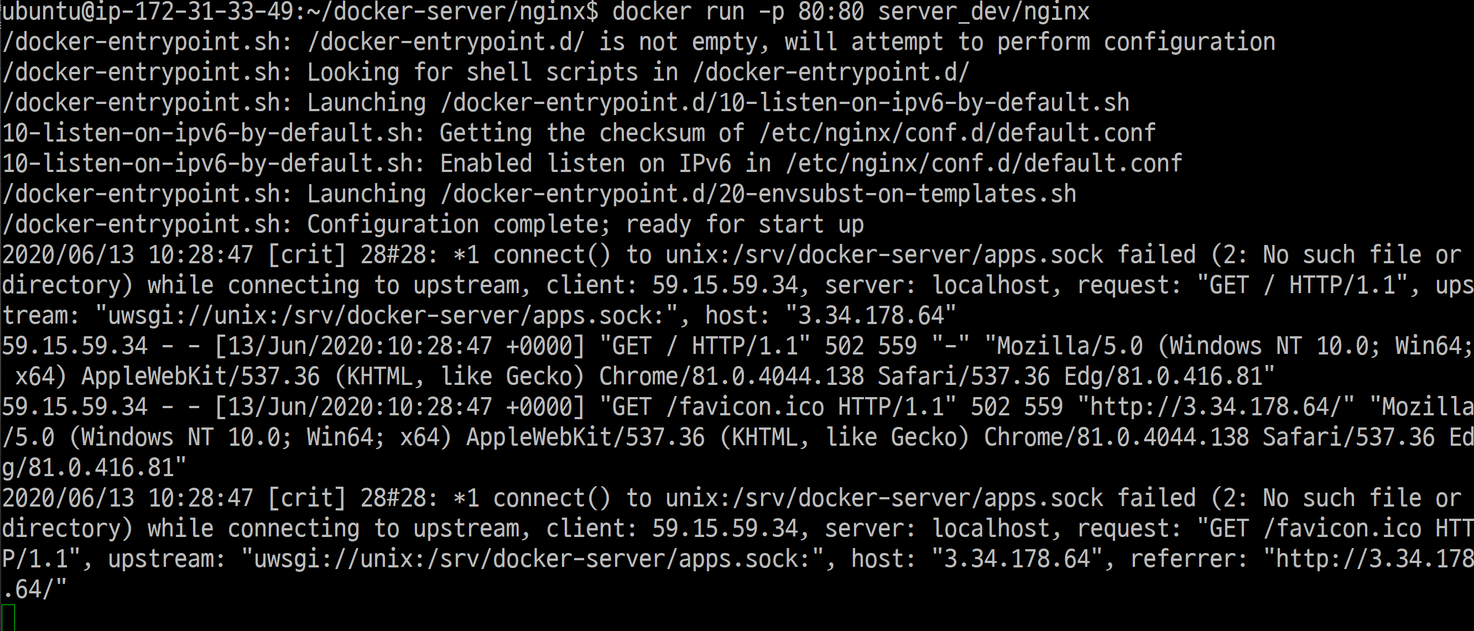
Task: Click the terminal cursor at bottom
Action: [8, 618]
